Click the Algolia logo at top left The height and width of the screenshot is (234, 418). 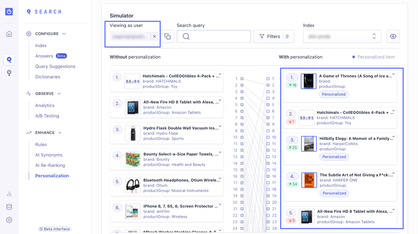(9, 12)
